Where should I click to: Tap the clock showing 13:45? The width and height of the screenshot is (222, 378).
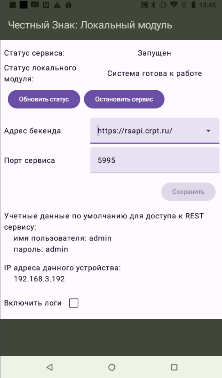point(207,5)
